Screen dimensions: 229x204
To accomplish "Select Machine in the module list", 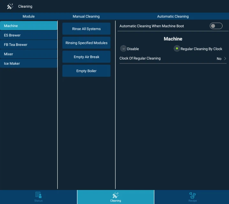I will 29,26.
